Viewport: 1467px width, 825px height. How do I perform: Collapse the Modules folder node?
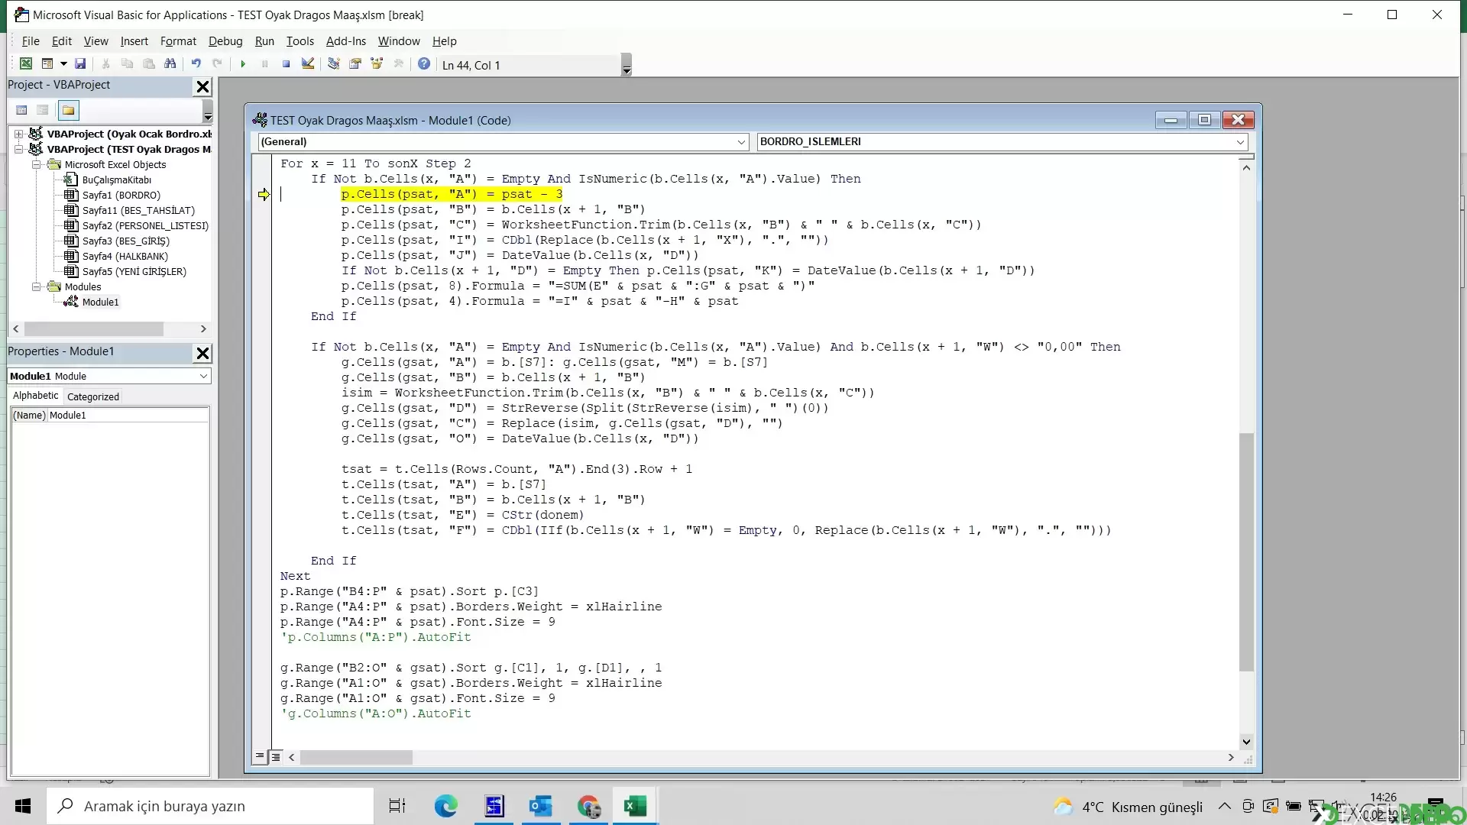36,286
